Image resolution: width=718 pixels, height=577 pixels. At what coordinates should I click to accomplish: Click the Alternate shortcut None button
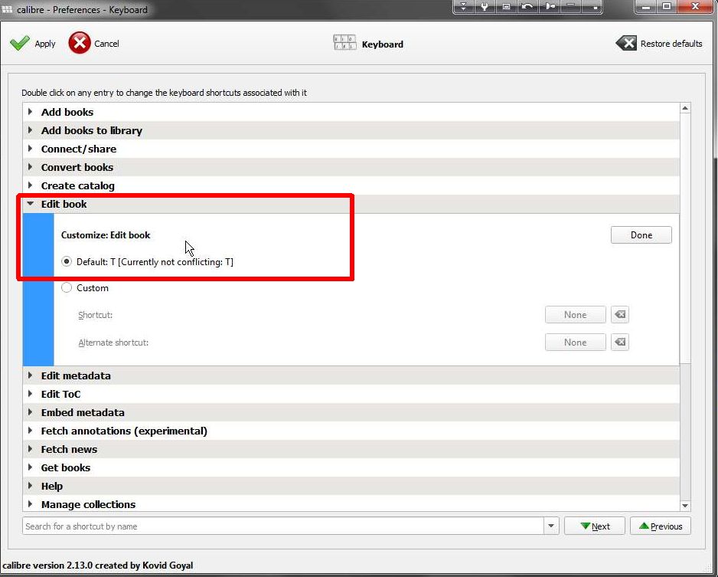tap(575, 343)
